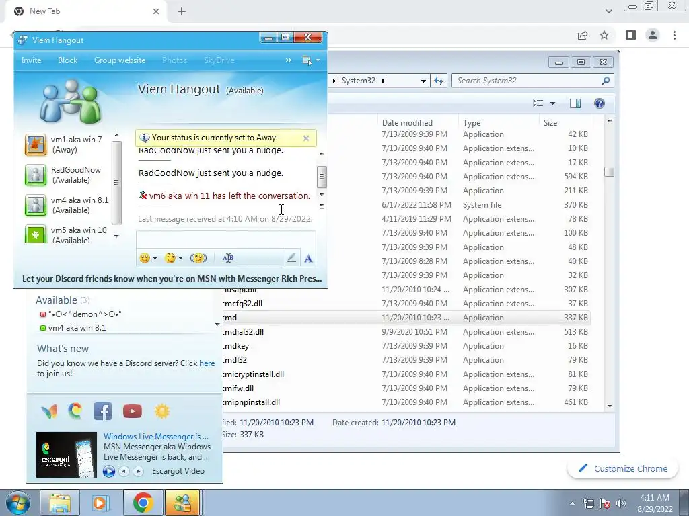Screen dimensions: 689x516
Task: Open smiley emoticon dropdown arrow
Action: click(155, 259)
